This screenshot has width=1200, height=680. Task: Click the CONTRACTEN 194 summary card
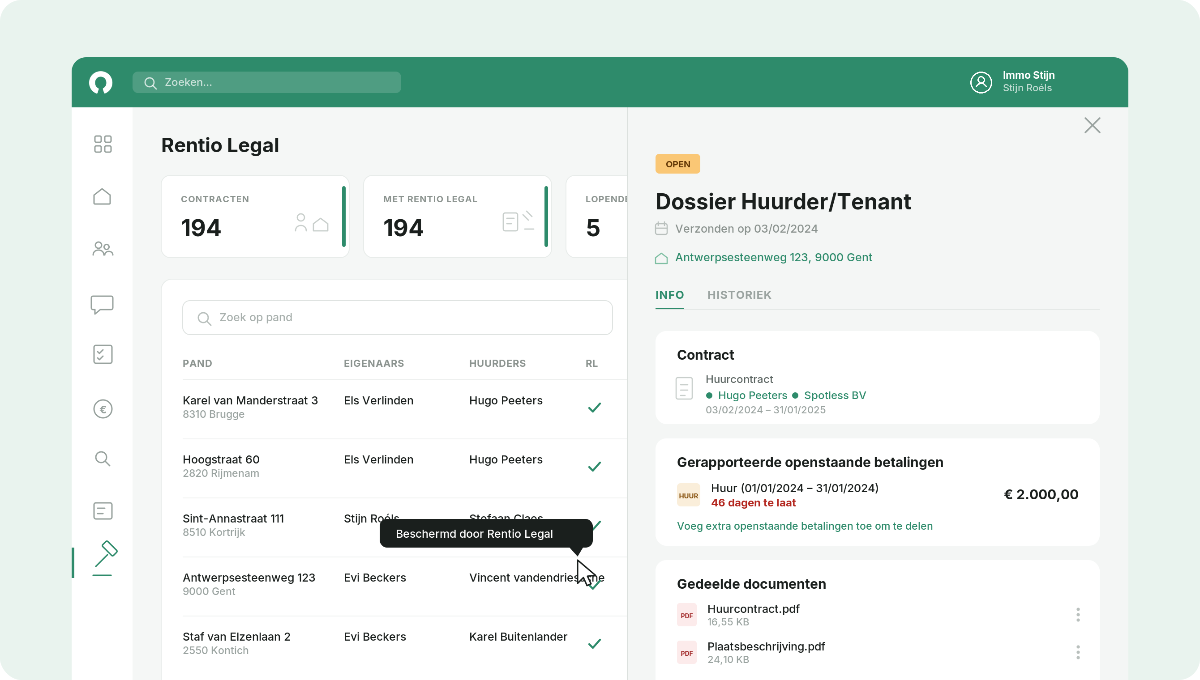pos(255,217)
